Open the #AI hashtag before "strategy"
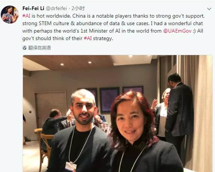The width and height of the screenshot is (215, 172). click(88, 38)
